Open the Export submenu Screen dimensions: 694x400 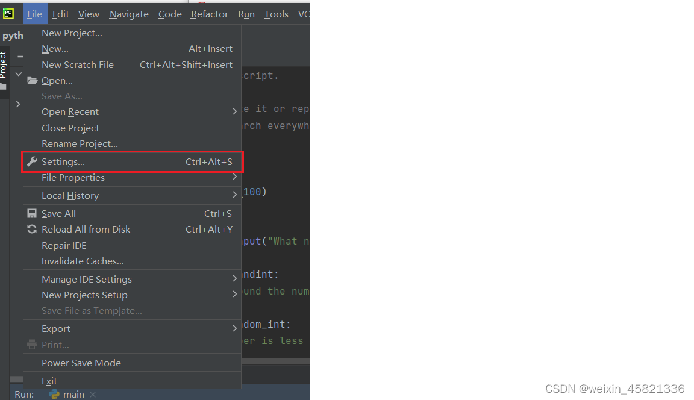tap(56, 329)
